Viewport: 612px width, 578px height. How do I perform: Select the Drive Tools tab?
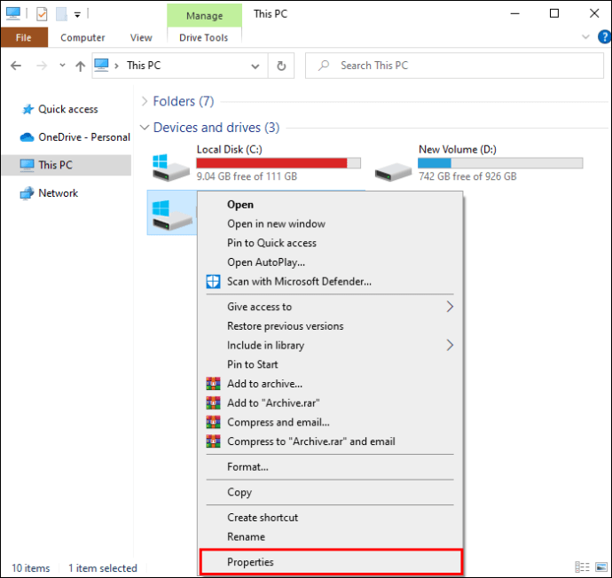click(203, 37)
